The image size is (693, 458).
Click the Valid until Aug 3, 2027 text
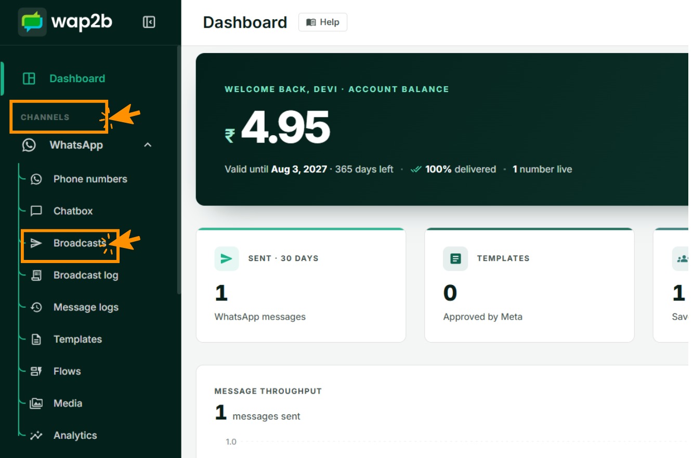point(276,169)
